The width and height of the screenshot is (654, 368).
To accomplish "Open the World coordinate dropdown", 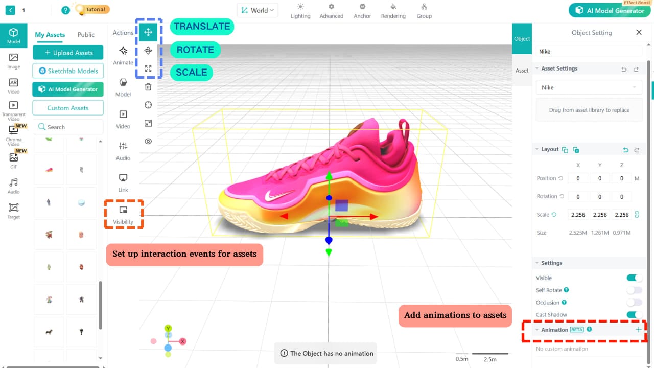I will point(258,10).
